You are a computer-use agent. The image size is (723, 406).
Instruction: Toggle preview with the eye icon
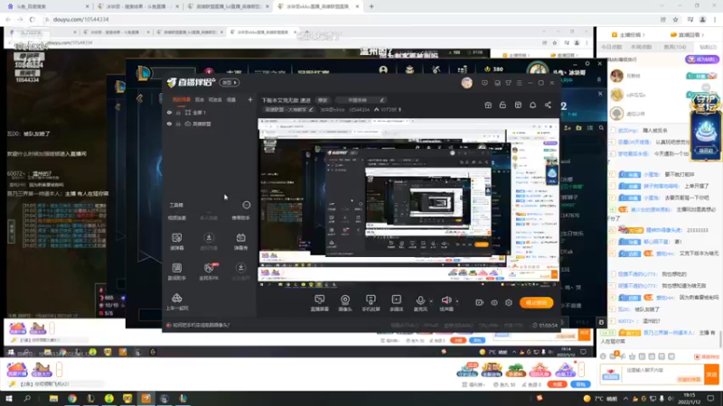(493, 302)
